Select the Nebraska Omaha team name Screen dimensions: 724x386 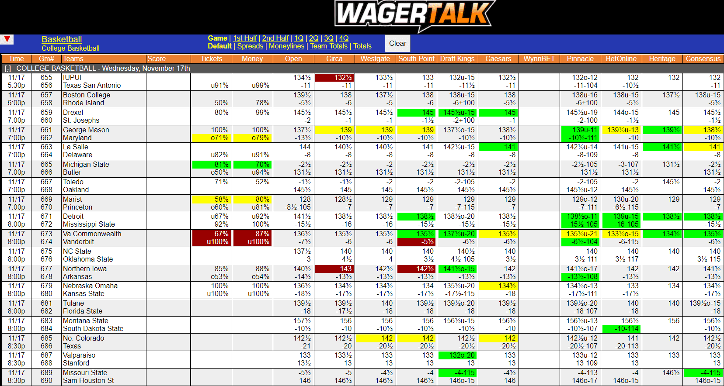(90, 286)
